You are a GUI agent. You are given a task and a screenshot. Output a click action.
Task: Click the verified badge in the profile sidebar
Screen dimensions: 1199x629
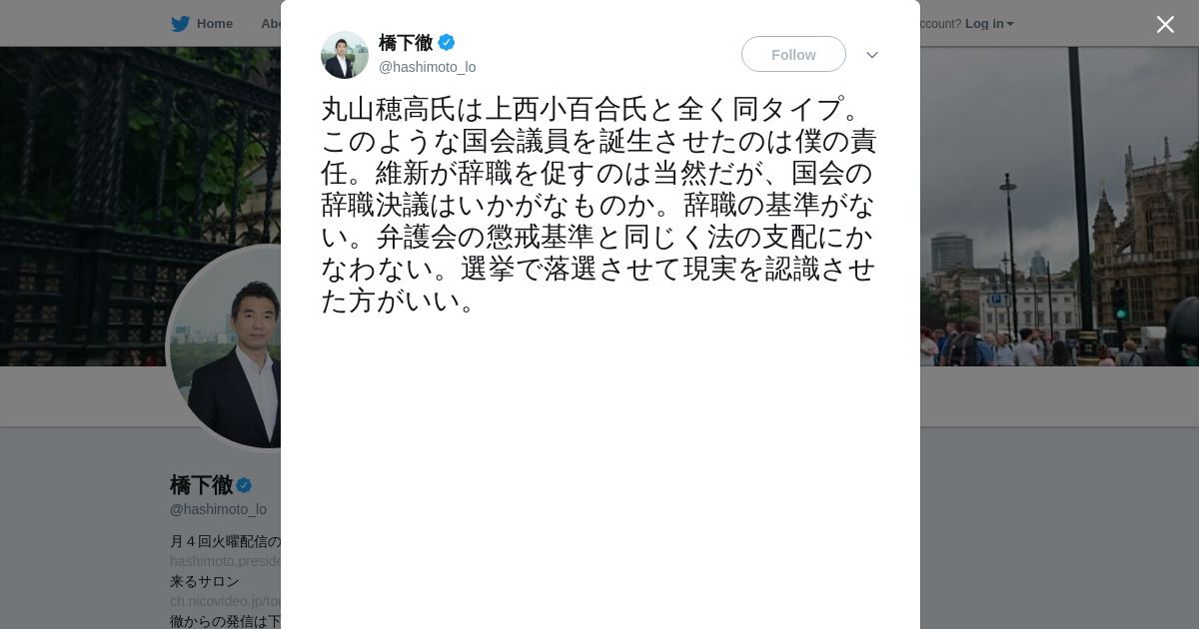click(244, 485)
